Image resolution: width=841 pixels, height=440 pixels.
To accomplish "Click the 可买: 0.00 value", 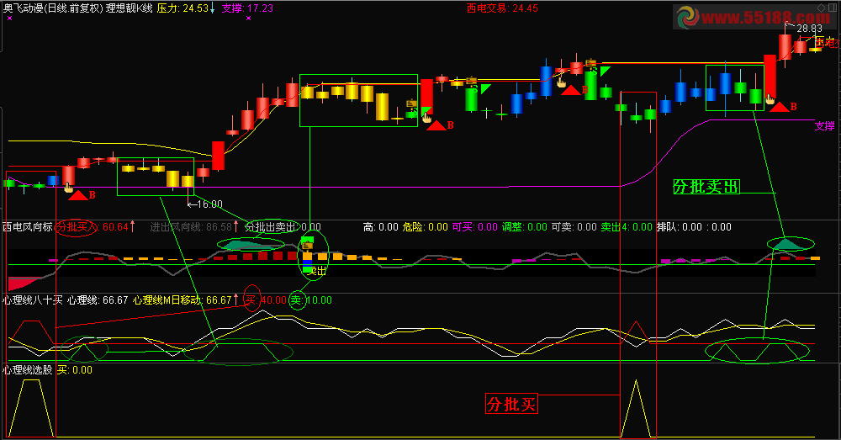I will (x=474, y=227).
